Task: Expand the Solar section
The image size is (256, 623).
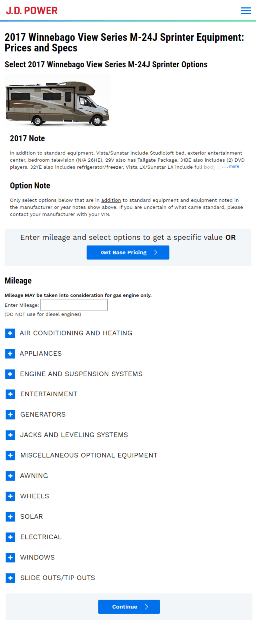Action: 10,516
